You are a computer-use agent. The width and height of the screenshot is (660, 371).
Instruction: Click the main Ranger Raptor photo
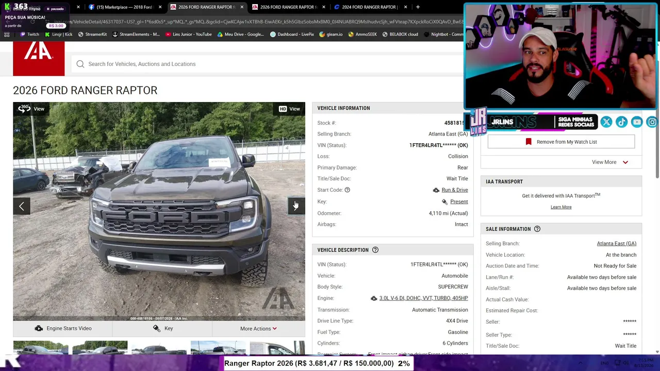point(159,211)
